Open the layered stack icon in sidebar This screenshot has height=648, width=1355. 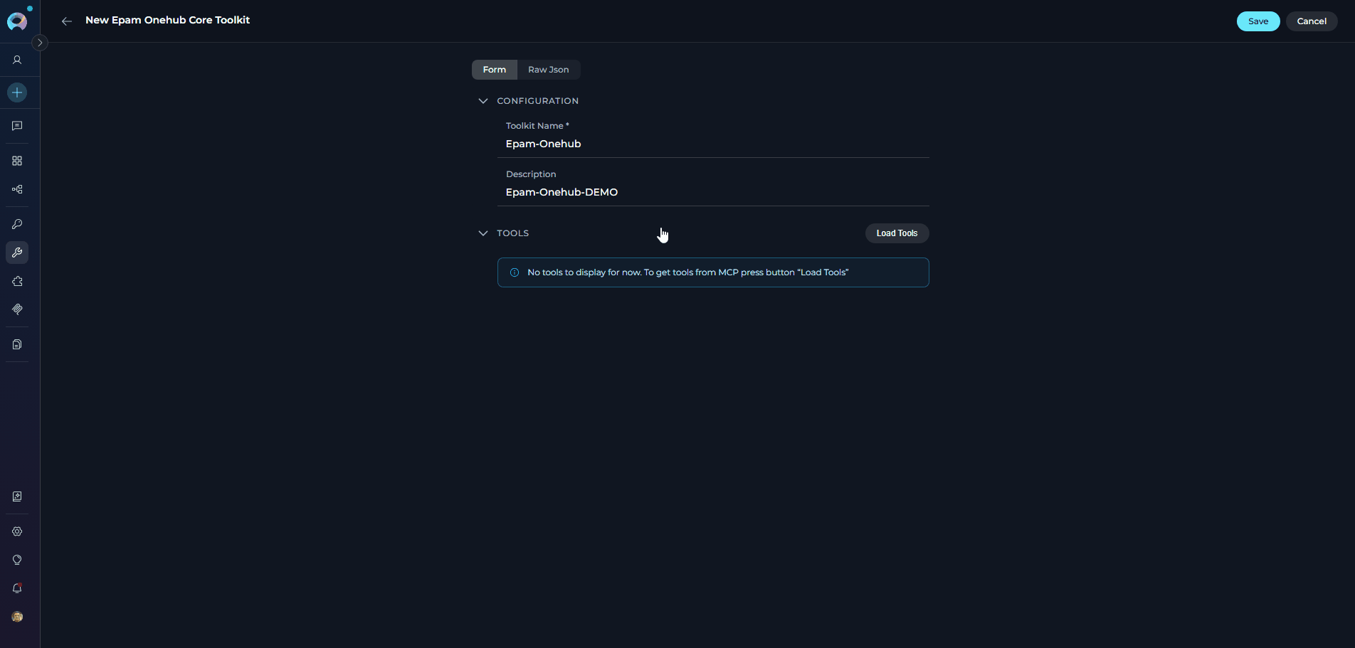tap(17, 309)
